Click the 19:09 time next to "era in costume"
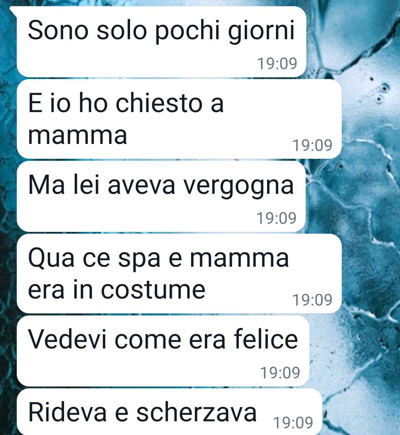The width and height of the screenshot is (400, 435). coord(313,300)
